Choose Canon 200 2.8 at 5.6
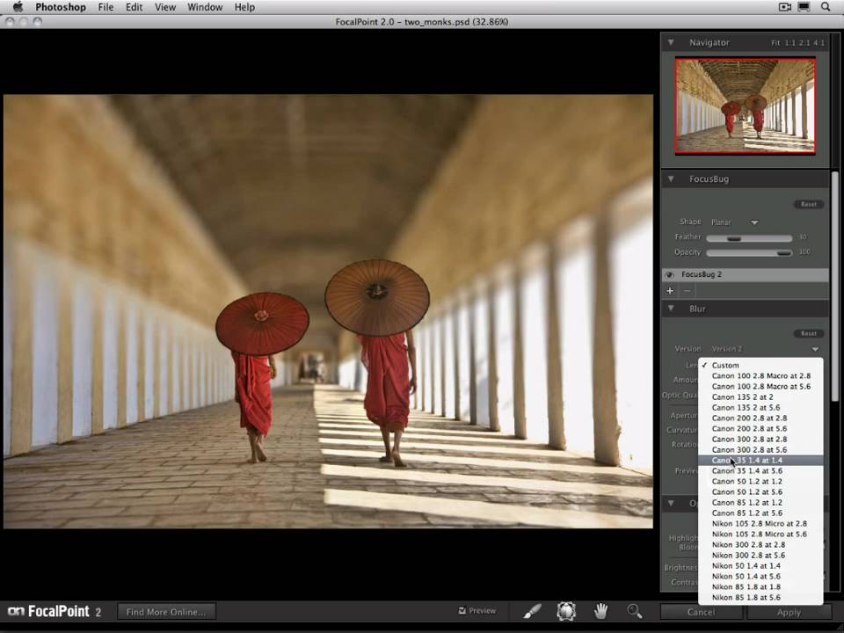Viewport: 844px width, 633px height. tap(760, 428)
